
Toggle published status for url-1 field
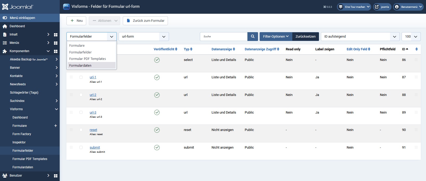tap(157, 77)
